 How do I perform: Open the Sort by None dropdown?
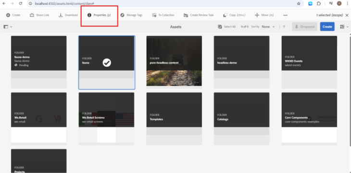pos(268,26)
